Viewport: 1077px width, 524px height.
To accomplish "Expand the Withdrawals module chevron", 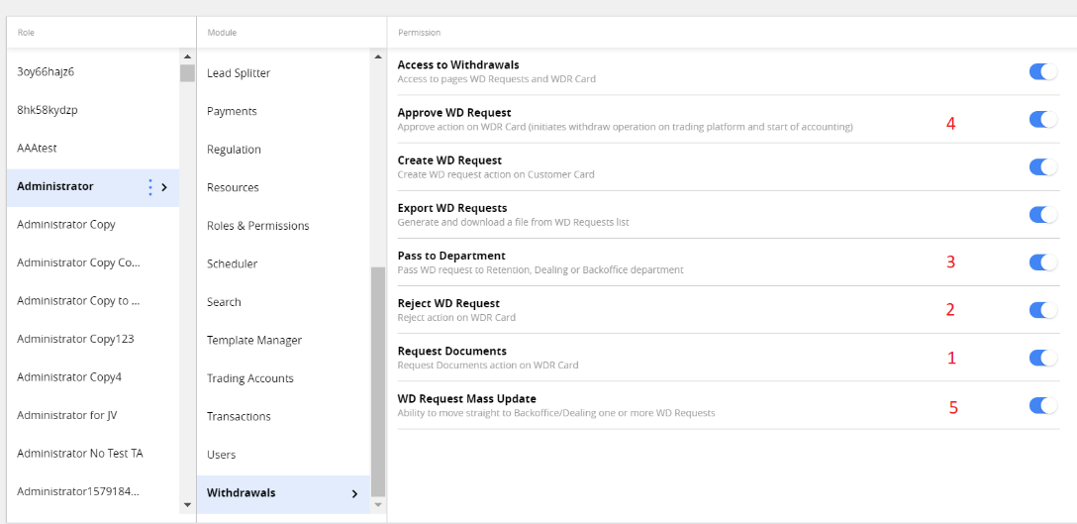I will point(354,493).
